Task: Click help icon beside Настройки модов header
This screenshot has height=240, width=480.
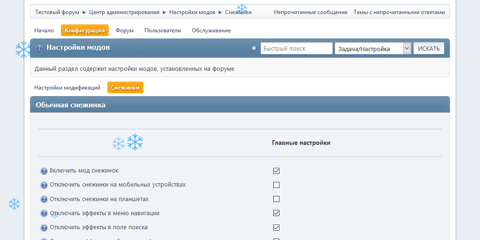Action: pos(39,48)
